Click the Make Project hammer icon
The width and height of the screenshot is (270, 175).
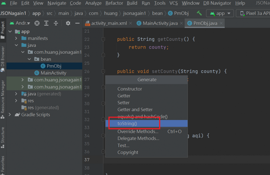[199, 13]
